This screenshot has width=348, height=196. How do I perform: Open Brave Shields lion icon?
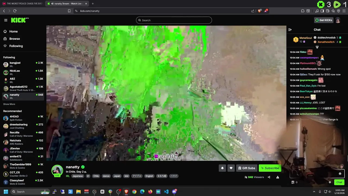(x=260, y=11)
